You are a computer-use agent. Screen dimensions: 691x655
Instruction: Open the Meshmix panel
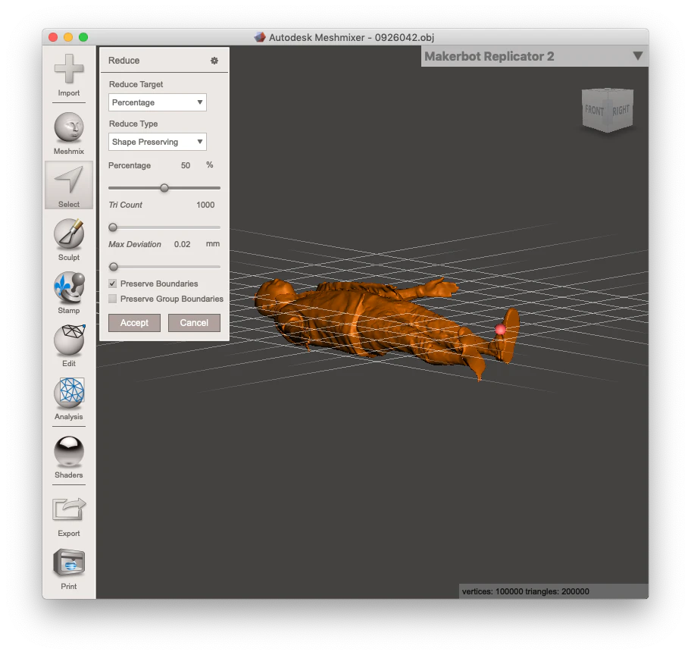pos(69,133)
